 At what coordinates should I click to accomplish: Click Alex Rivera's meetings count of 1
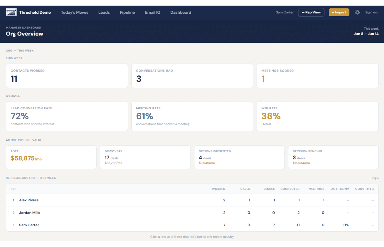pos(323,200)
